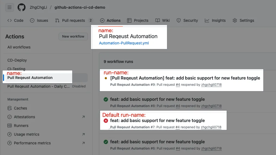The height and width of the screenshot is (155, 276).
Task: Open the github-actions-ci-cd-demo repository link
Action: tap(80, 7)
